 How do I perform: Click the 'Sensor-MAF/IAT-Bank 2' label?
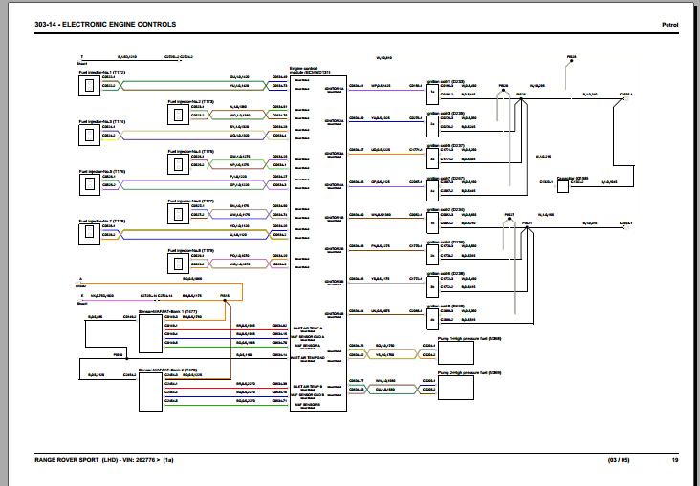tap(168, 370)
